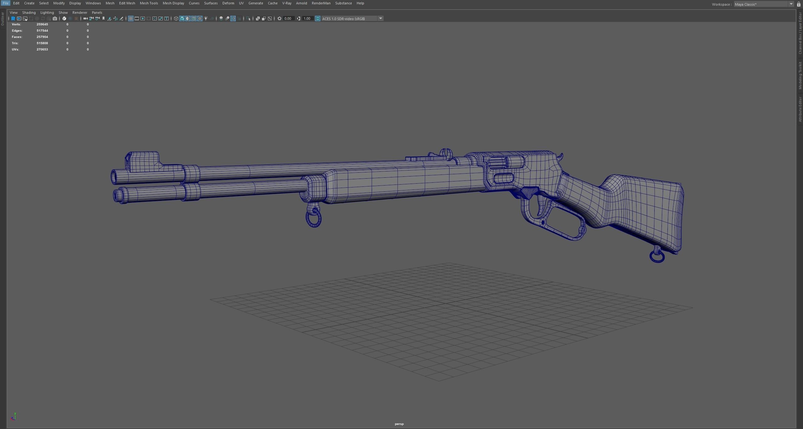Click the Bookmarks icon
Screen dimensions: 803x429
(x=104, y=18)
